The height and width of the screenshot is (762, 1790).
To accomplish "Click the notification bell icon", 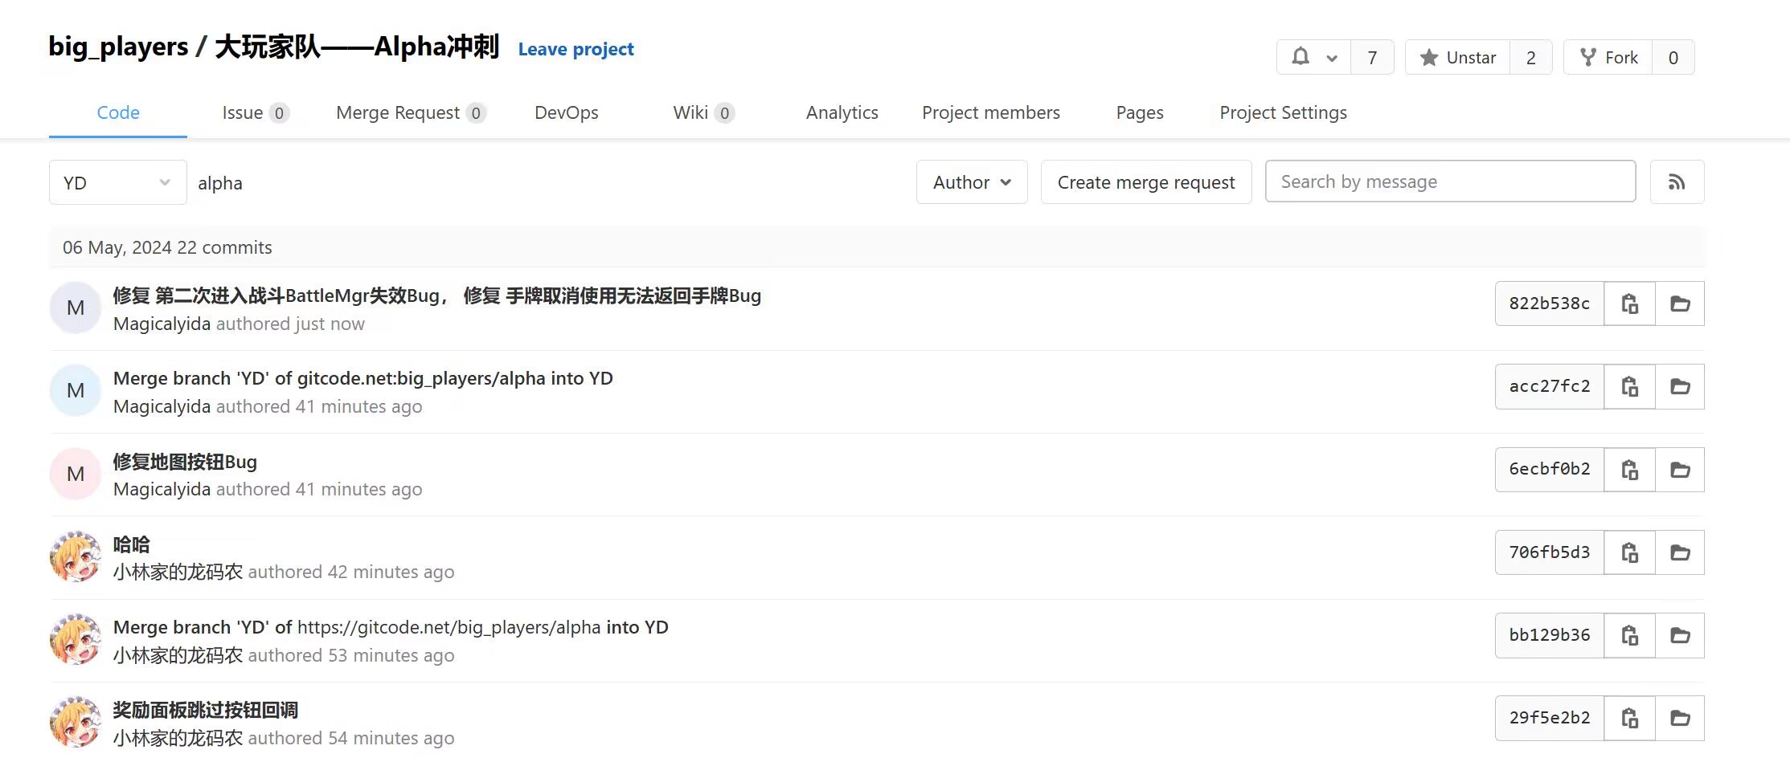I will click(1301, 57).
